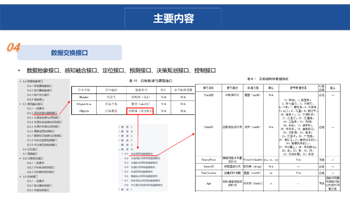The height and width of the screenshot is (197, 350).
Task: Open H.1 目标结构体数据格式 entry
Action: point(142,154)
